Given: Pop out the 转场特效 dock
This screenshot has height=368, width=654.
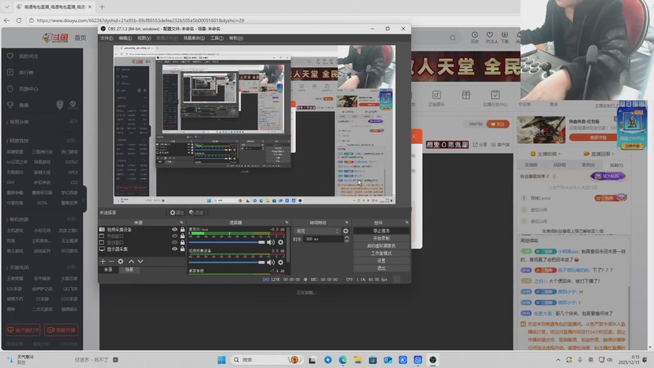Looking at the screenshot, I should point(347,222).
